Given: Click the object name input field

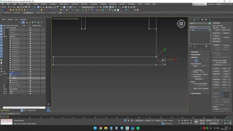Looking at the screenshot, I should 198,23.
